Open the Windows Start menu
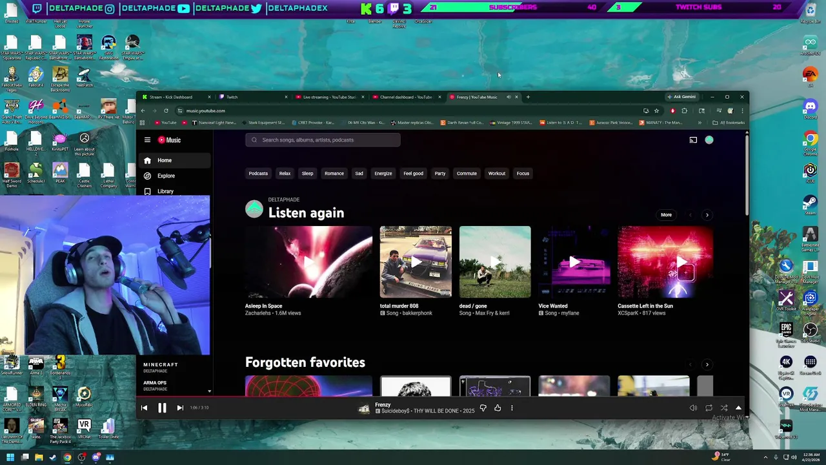Screen dimensions: 826x465 [x=10, y=458]
